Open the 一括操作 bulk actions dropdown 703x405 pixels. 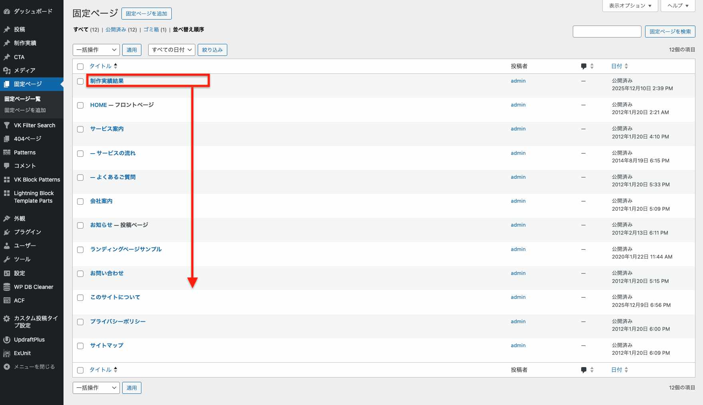96,49
